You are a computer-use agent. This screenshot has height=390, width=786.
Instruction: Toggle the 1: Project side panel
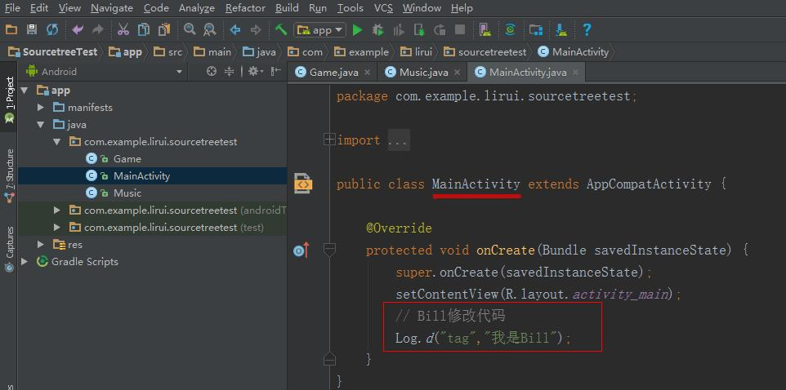(9, 100)
